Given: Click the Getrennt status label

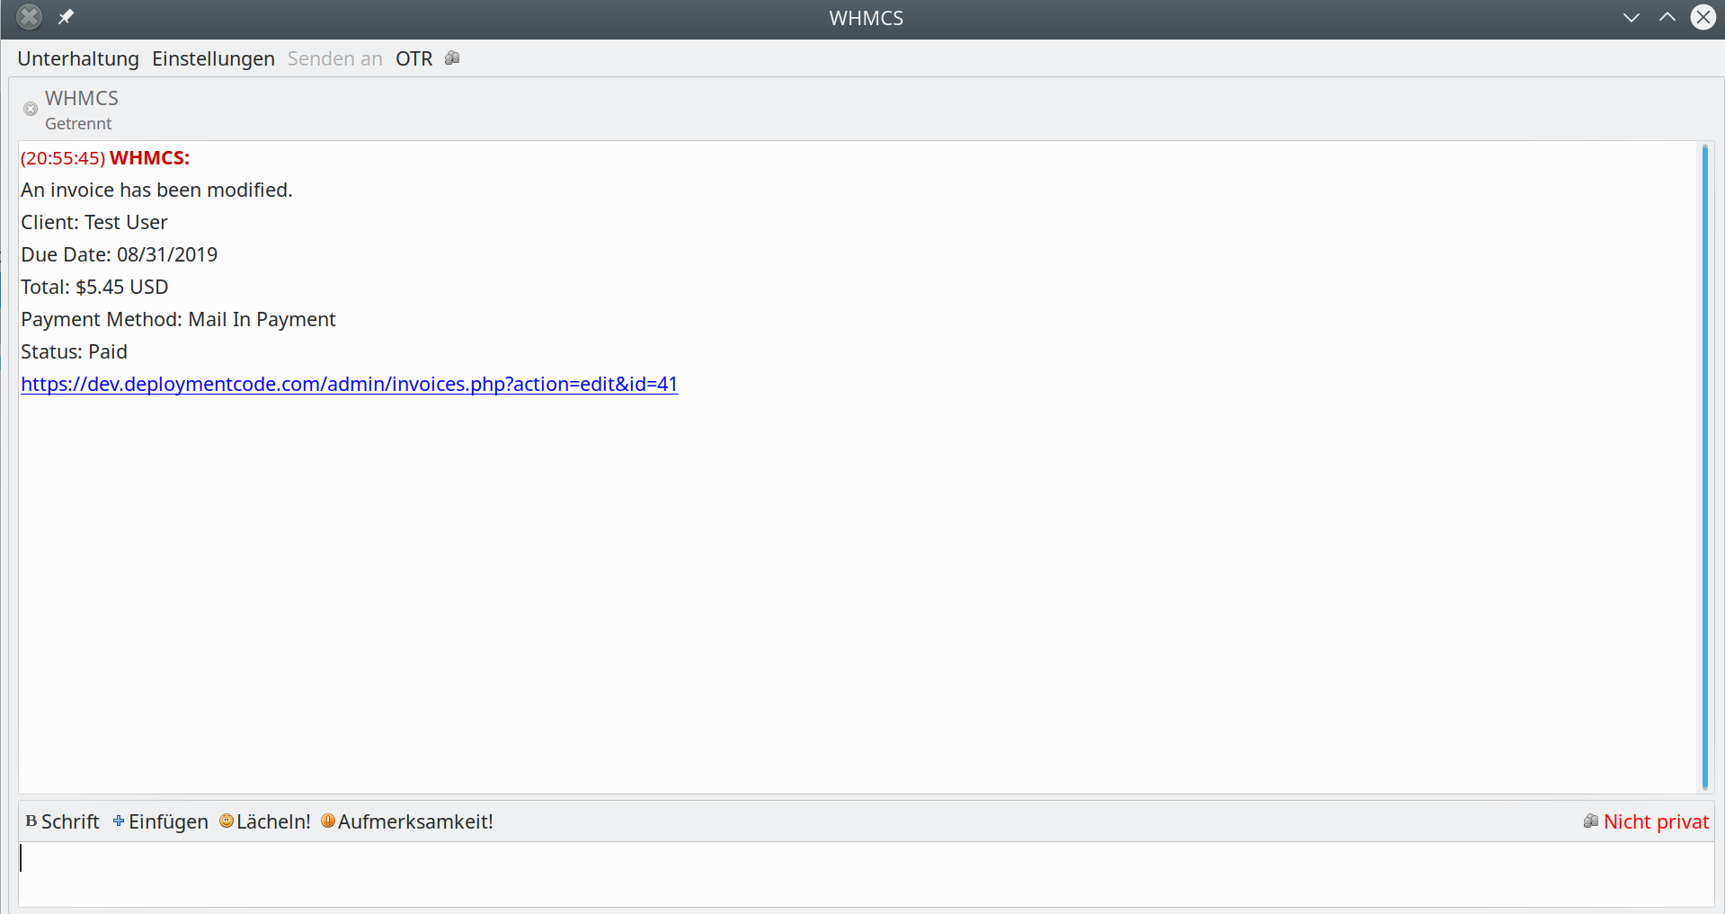Looking at the screenshot, I should click(x=78, y=124).
